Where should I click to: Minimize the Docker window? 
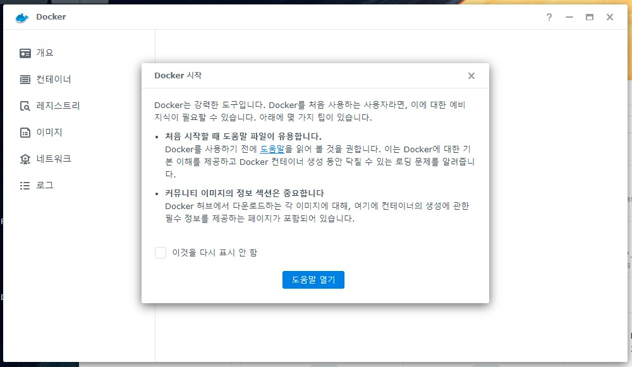point(569,17)
